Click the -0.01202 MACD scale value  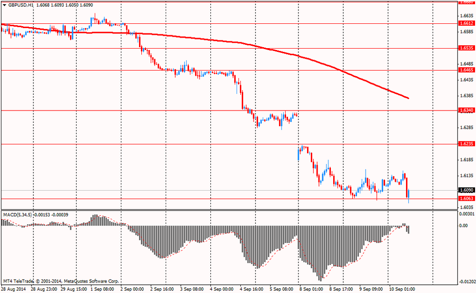click(466, 282)
